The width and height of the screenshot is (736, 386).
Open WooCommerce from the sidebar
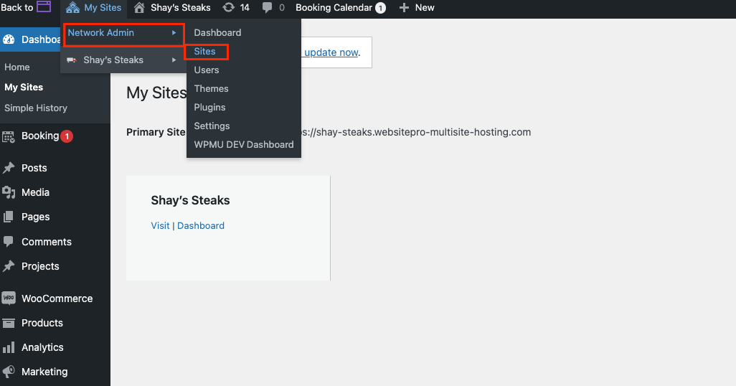tap(57, 298)
